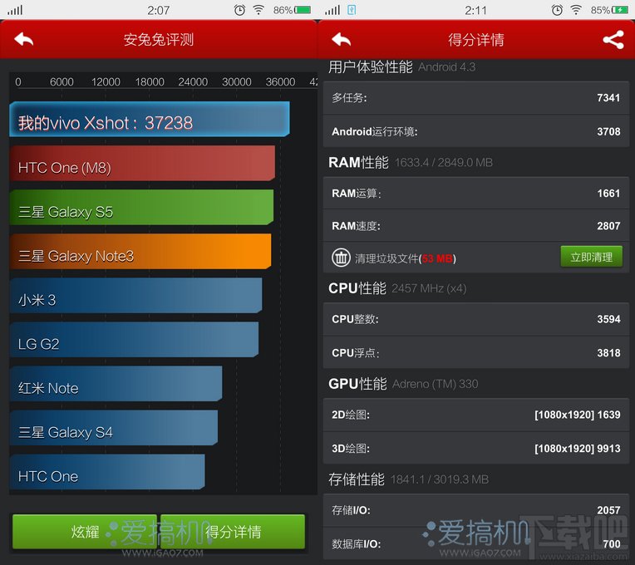The height and width of the screenshot is (565, 635).
Task: Tap the signal strength bars in the left status bar
Action: pyautogui.click(x=15, y=10)
